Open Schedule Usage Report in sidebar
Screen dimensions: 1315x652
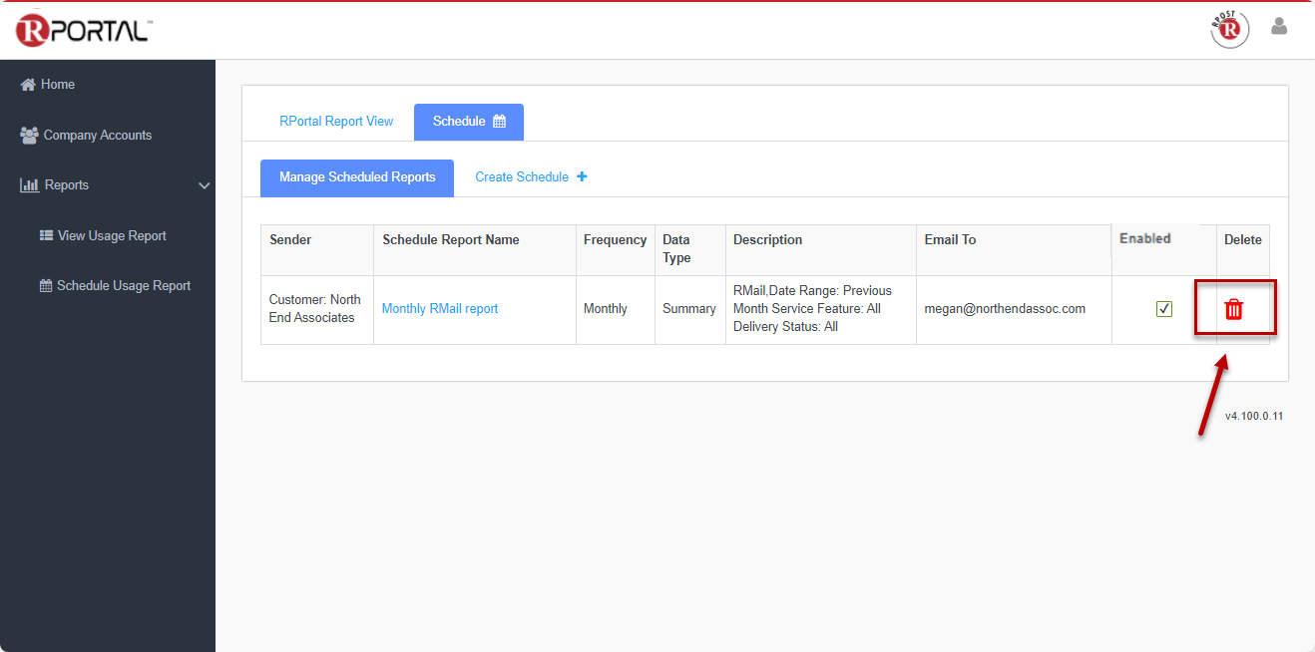(124, 286)
